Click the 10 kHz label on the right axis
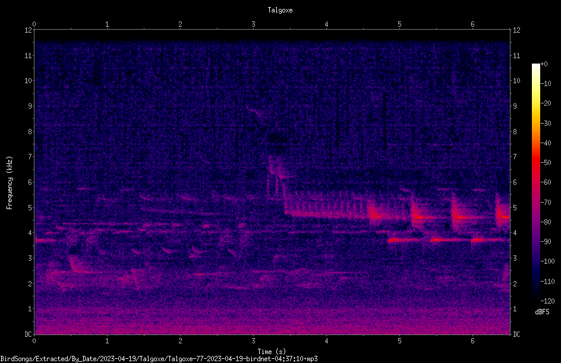 [x=516, y=81]
